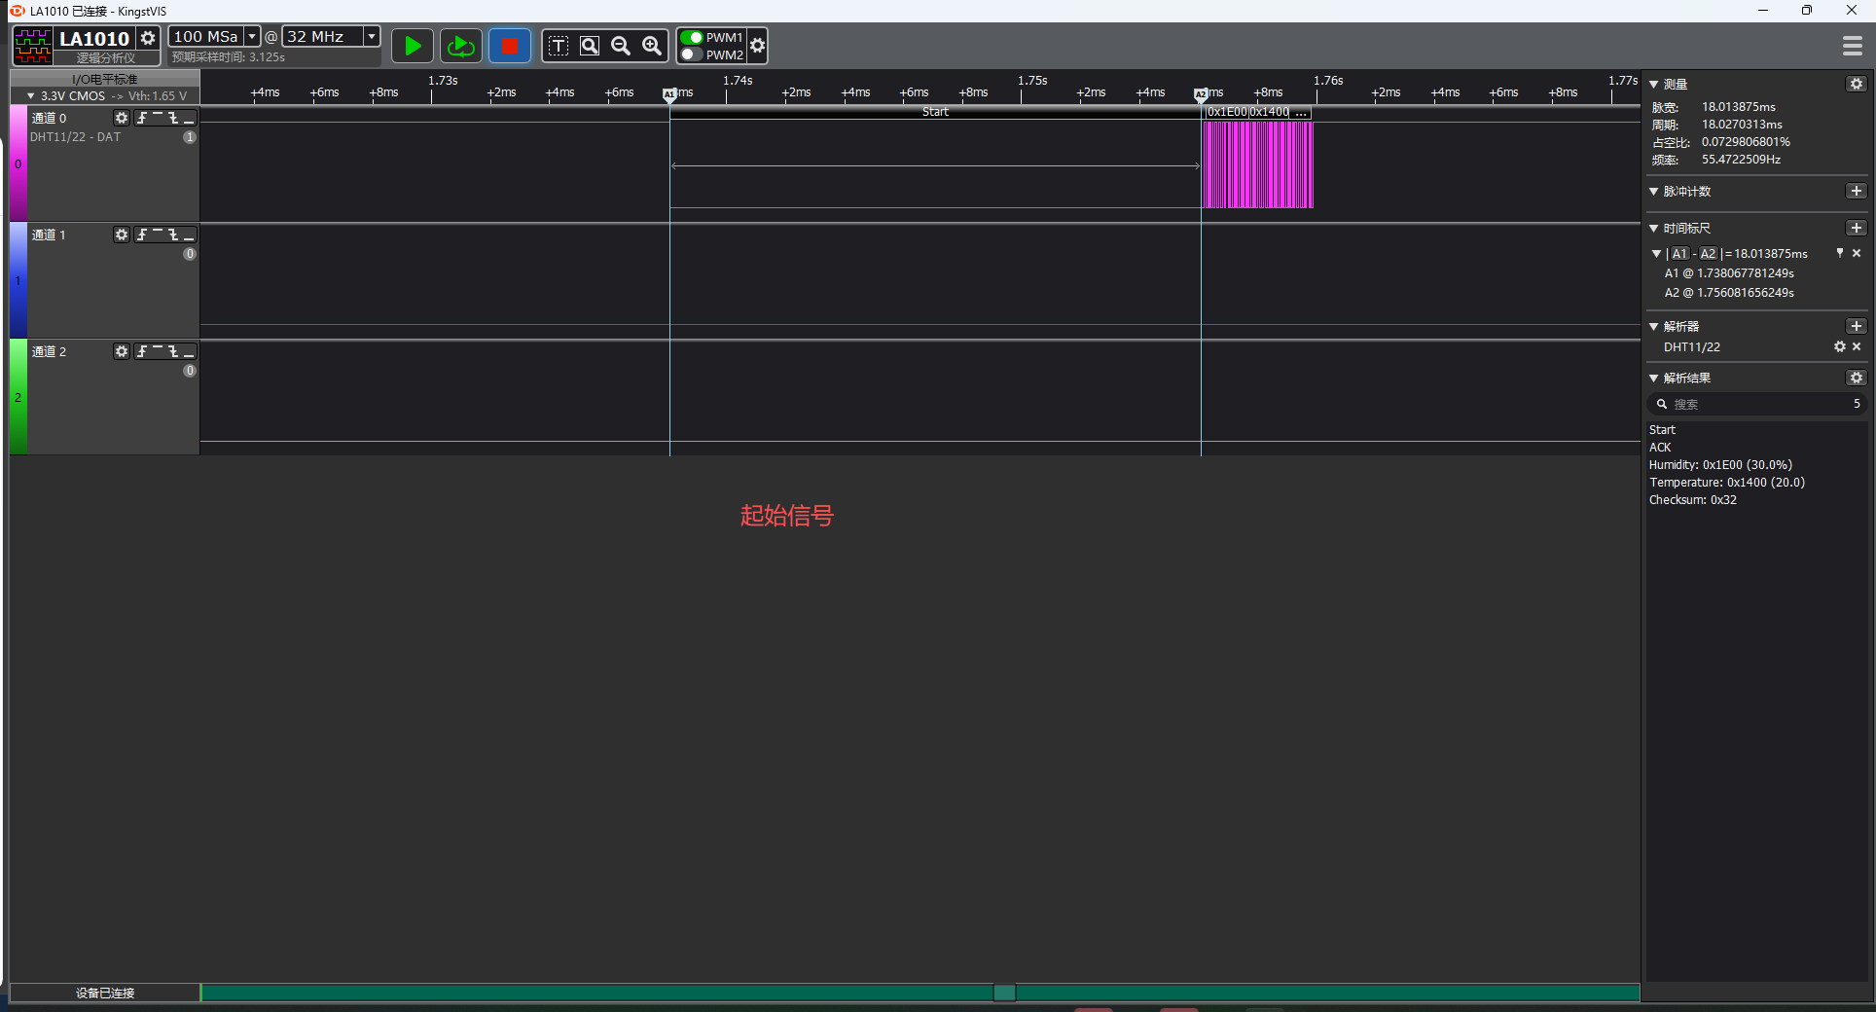Open the 32 MHz sample rate dropdown
Image resolution: width=1876 pixels, height=1012 pixels.
point(371,36)
